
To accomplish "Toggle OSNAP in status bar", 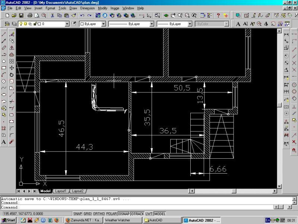I will 124,214.
